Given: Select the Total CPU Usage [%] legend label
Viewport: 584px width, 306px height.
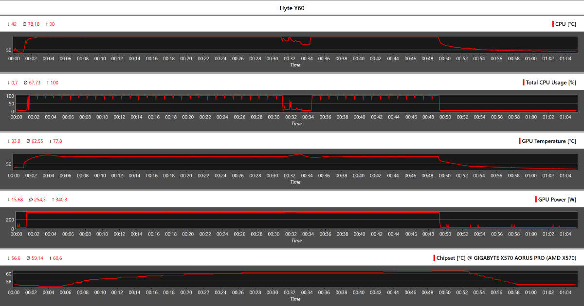Looking at the screenshot, I should point(551,83).
